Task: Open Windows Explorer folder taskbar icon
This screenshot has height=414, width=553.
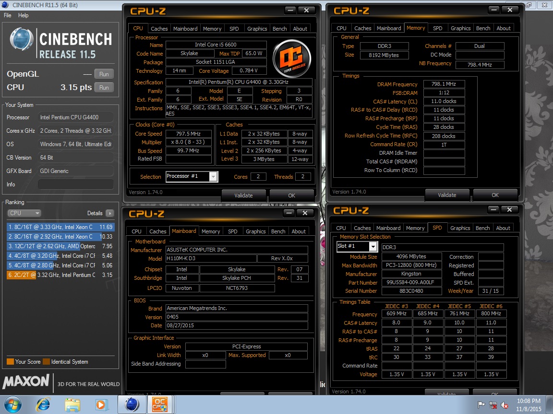Action: pos(72,405)
